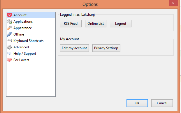Click the Applications package icon
The image size is (181, 113).
pos(9,22)
